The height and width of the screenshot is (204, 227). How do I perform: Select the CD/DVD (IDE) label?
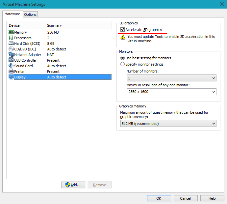tap(25, 49)
